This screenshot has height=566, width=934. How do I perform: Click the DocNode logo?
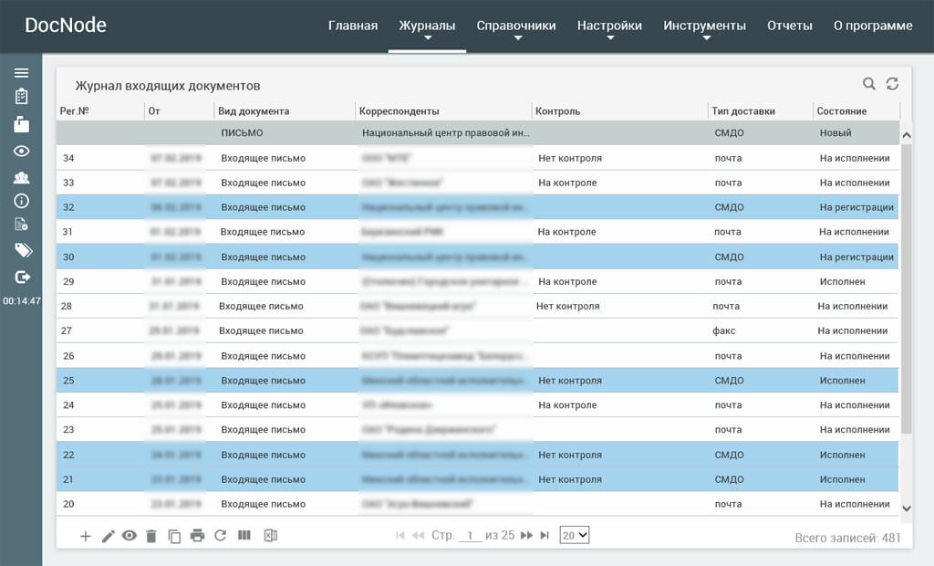click(66, 25)
